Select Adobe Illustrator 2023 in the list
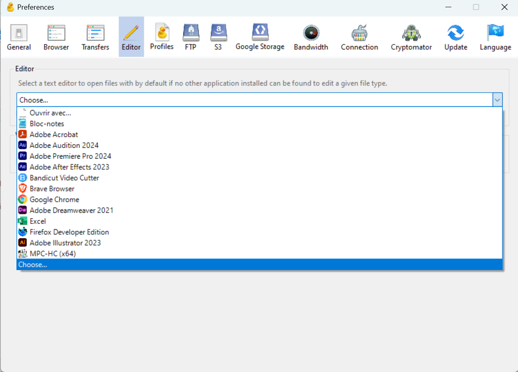This screenshot has width=518, height=372. tap(260, 243)
